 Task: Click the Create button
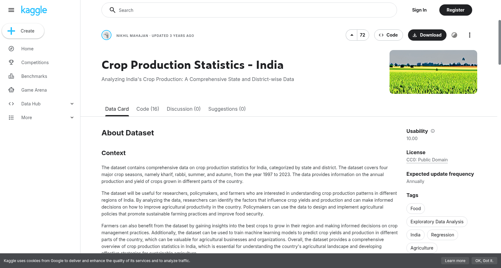pos(23,31)
